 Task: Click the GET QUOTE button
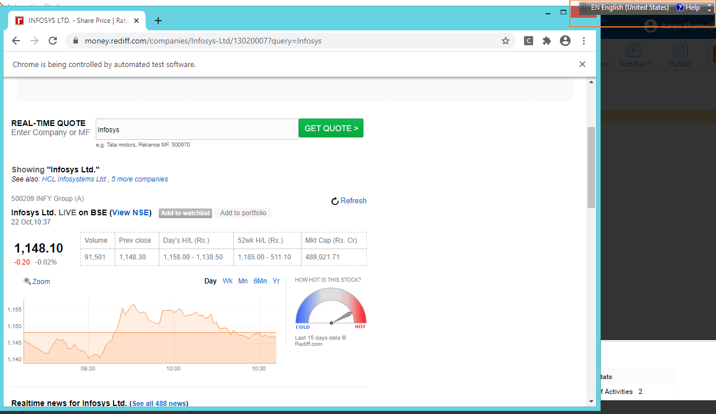point(331,128)
